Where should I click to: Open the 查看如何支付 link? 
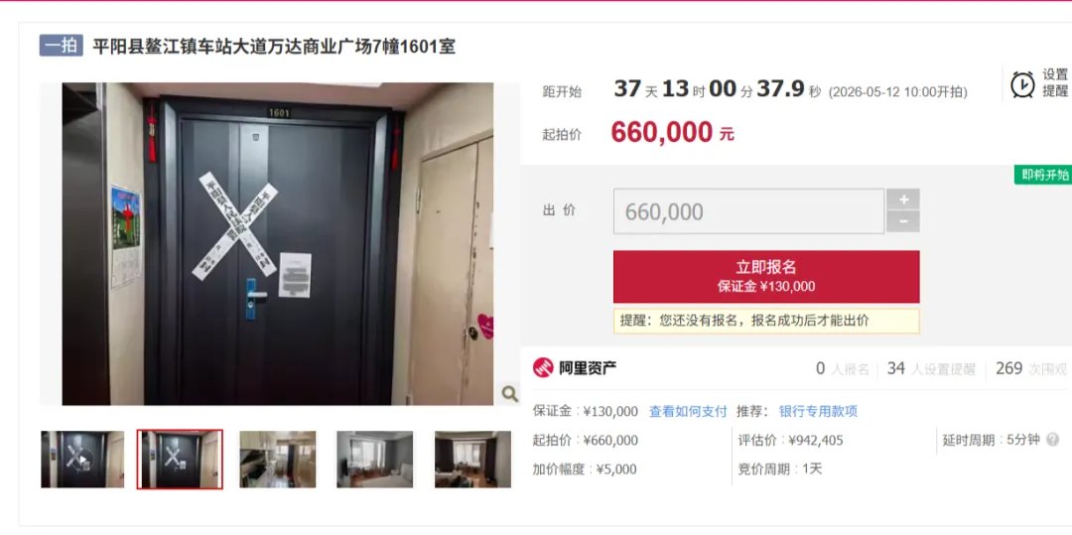[687, 411]
